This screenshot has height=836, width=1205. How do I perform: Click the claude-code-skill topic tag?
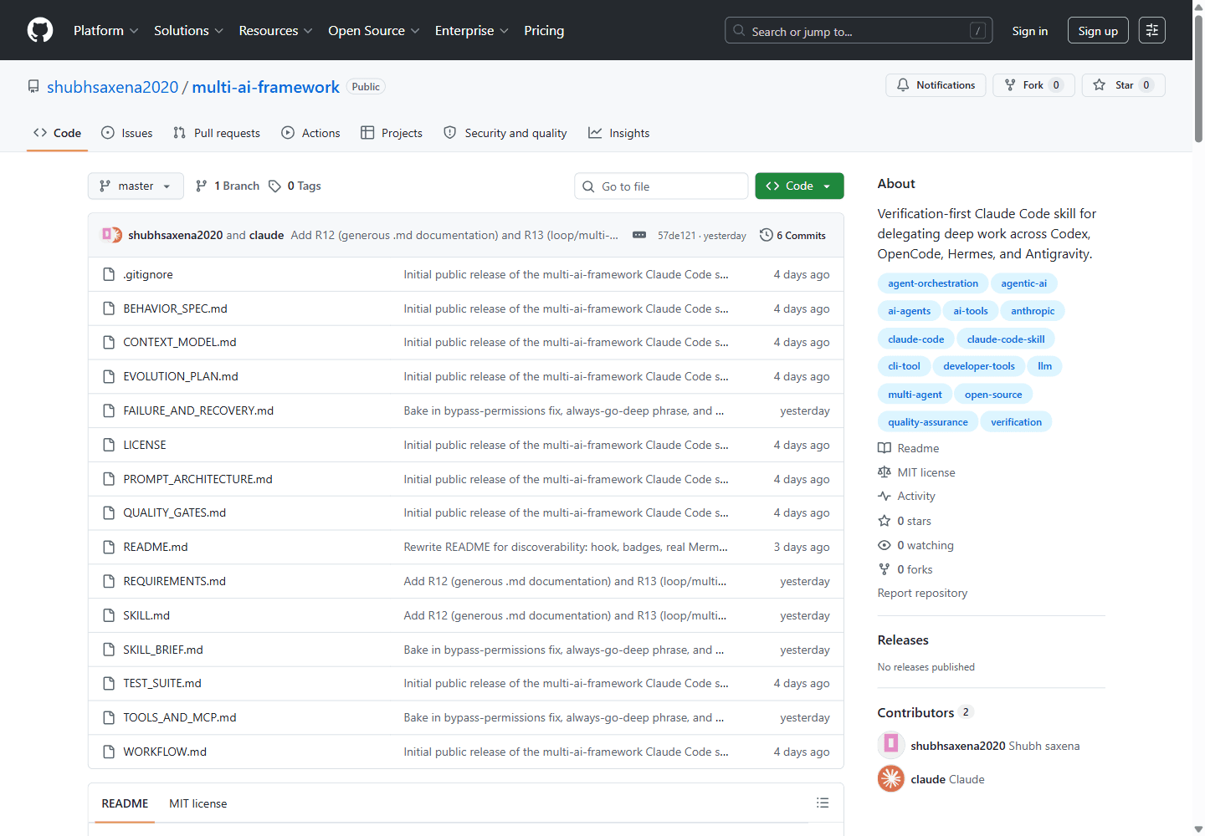(x=1006, y=339)
